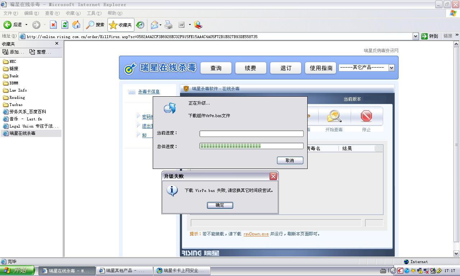
Task: Confirm the failure dialog with 确定
Action: point(220,205)
